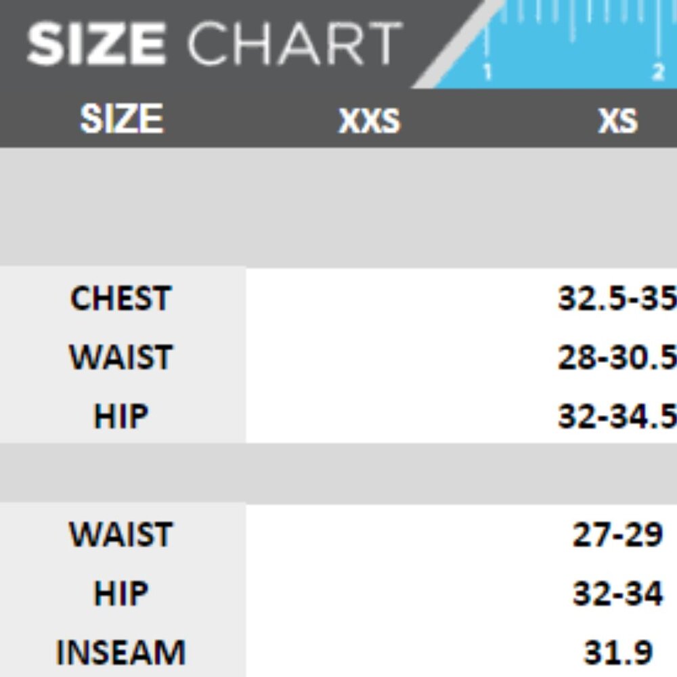Select the inseam value 31.9
This screenshot has width=677, height=677.
tap(617, 653)
